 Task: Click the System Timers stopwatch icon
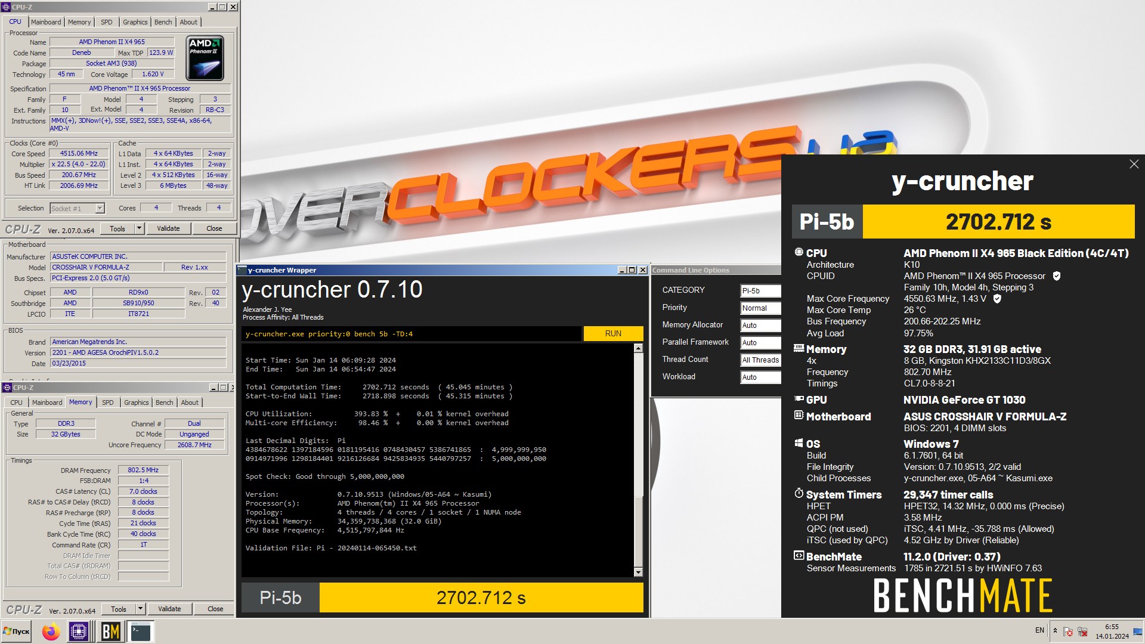[x=799, y=493]
